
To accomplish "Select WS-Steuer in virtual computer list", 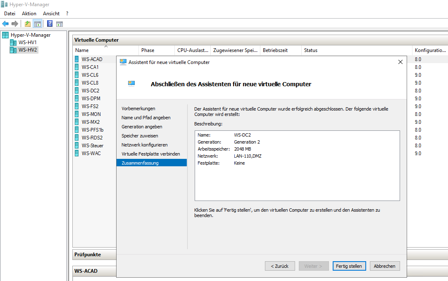I will (93, 146).
